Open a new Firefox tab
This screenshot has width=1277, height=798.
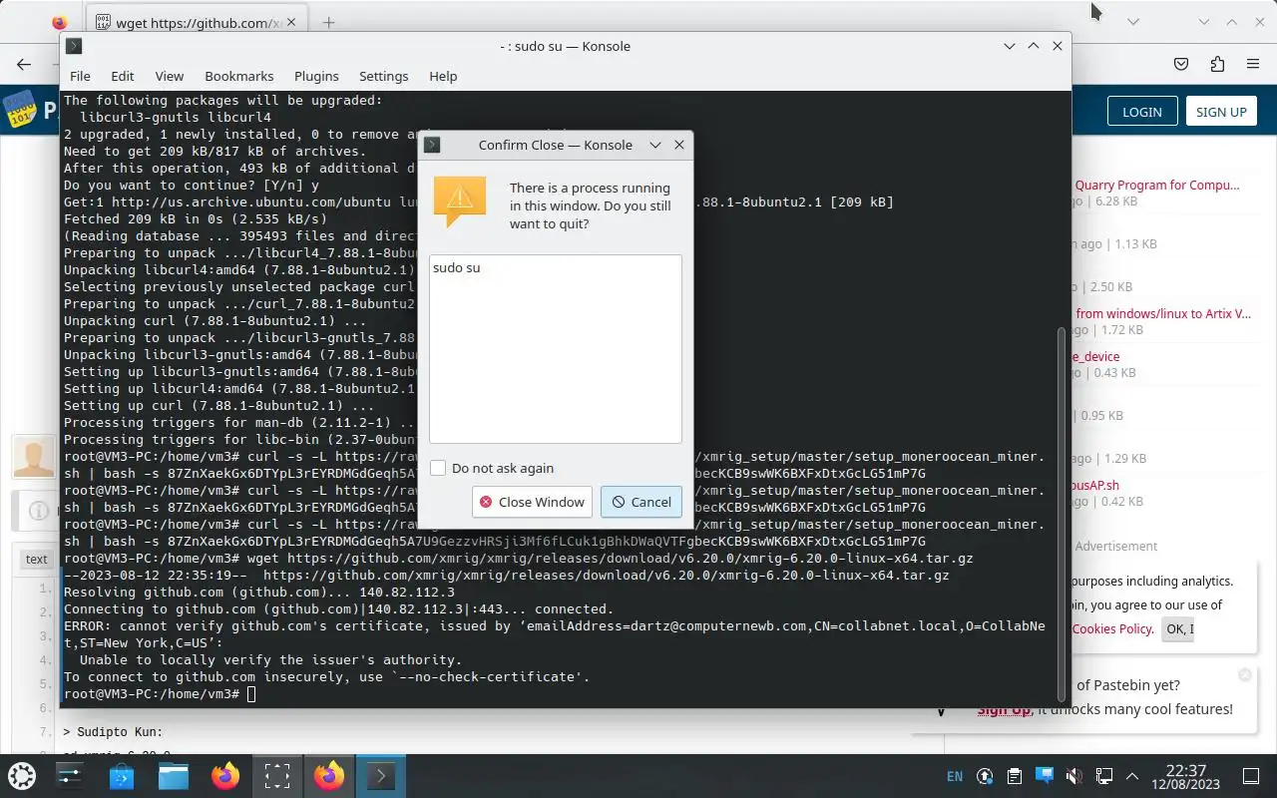point(328,22)
